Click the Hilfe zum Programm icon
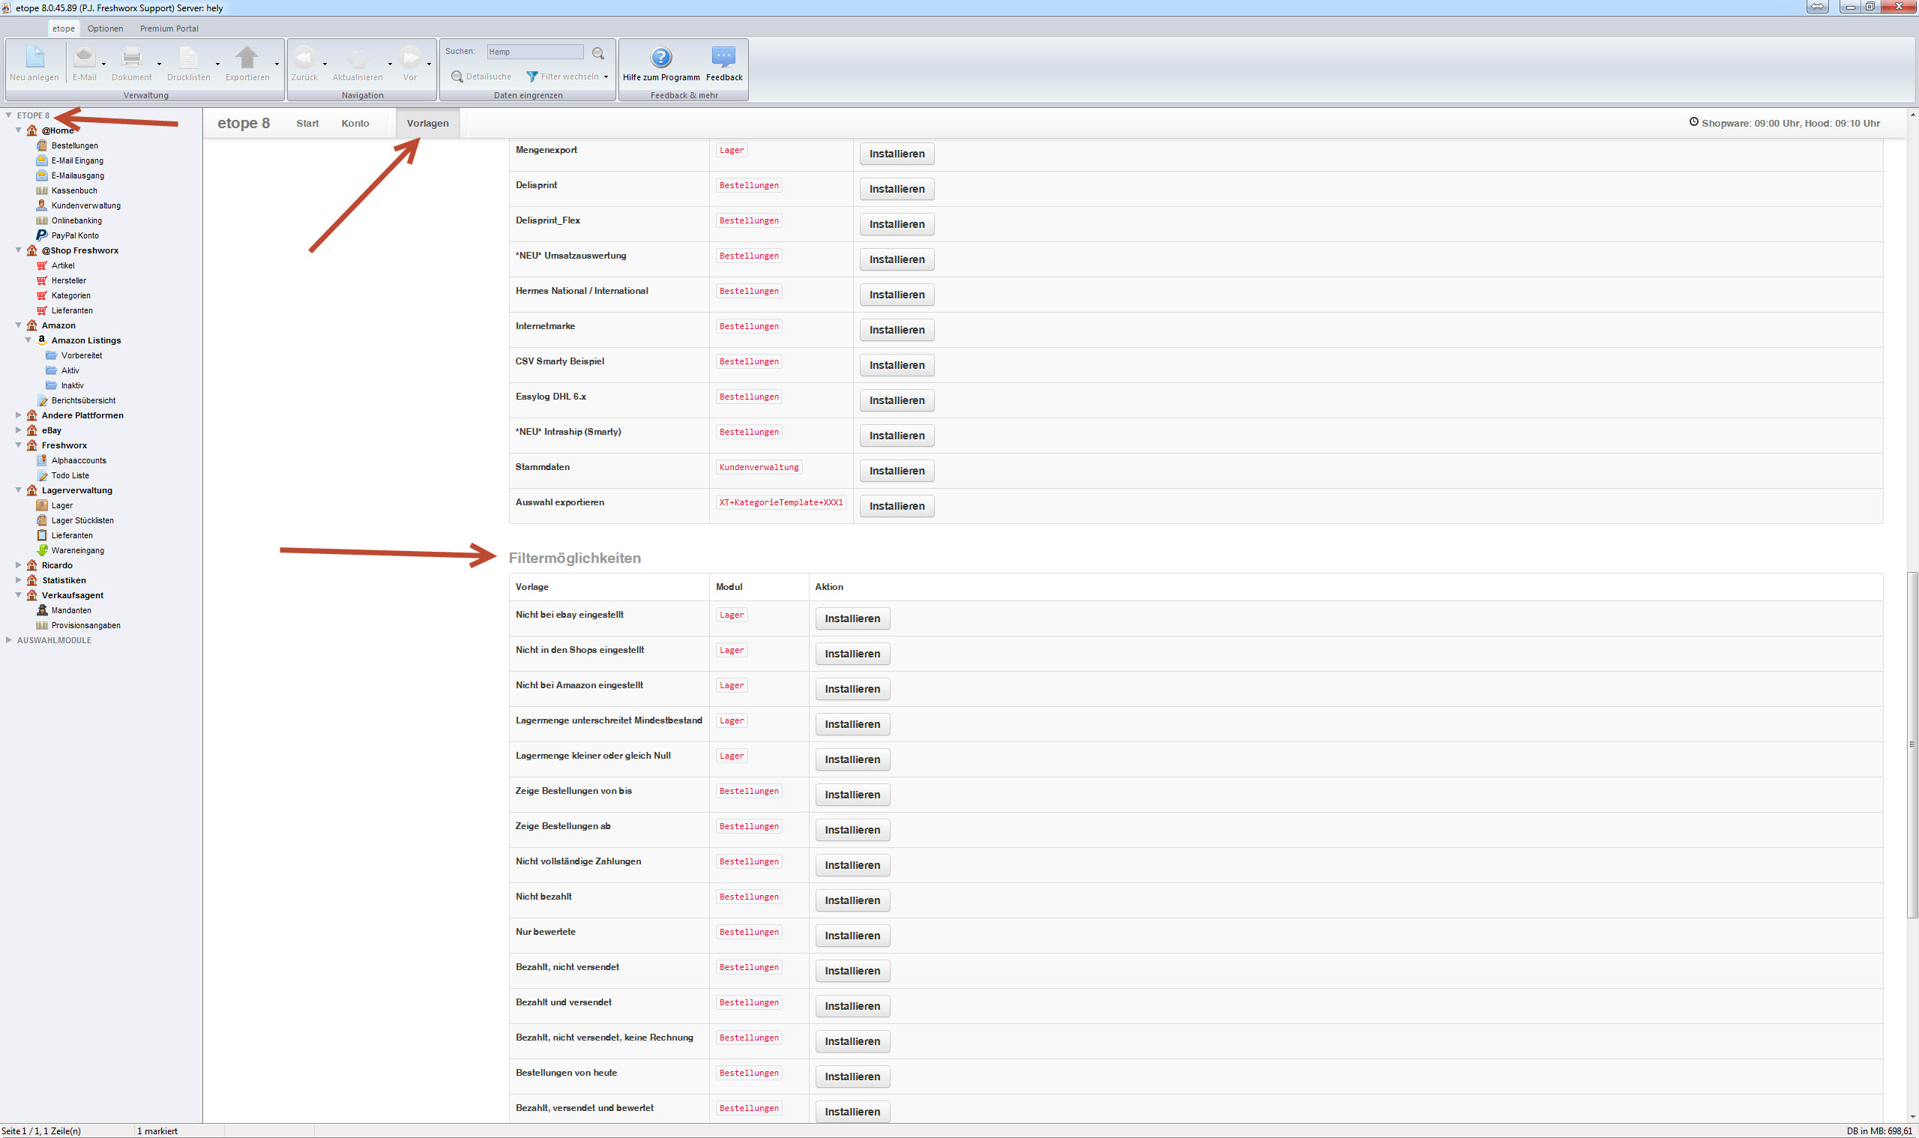 tap(660, 58)
